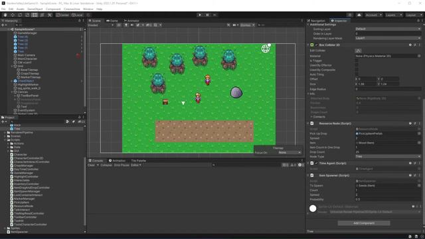
Task: Select the Rect transform tool
Action: tap(35, 15)
